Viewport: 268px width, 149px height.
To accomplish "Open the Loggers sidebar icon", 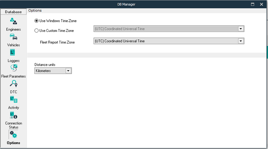I will pyautogui.click(x=13, y=52).
